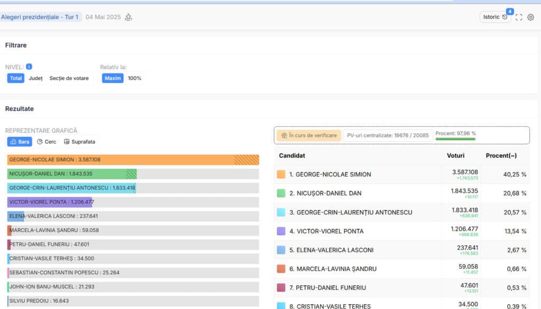Select the Total level filter
The width and height of the screenshot is (541, 309).
[x=16, y=78]
